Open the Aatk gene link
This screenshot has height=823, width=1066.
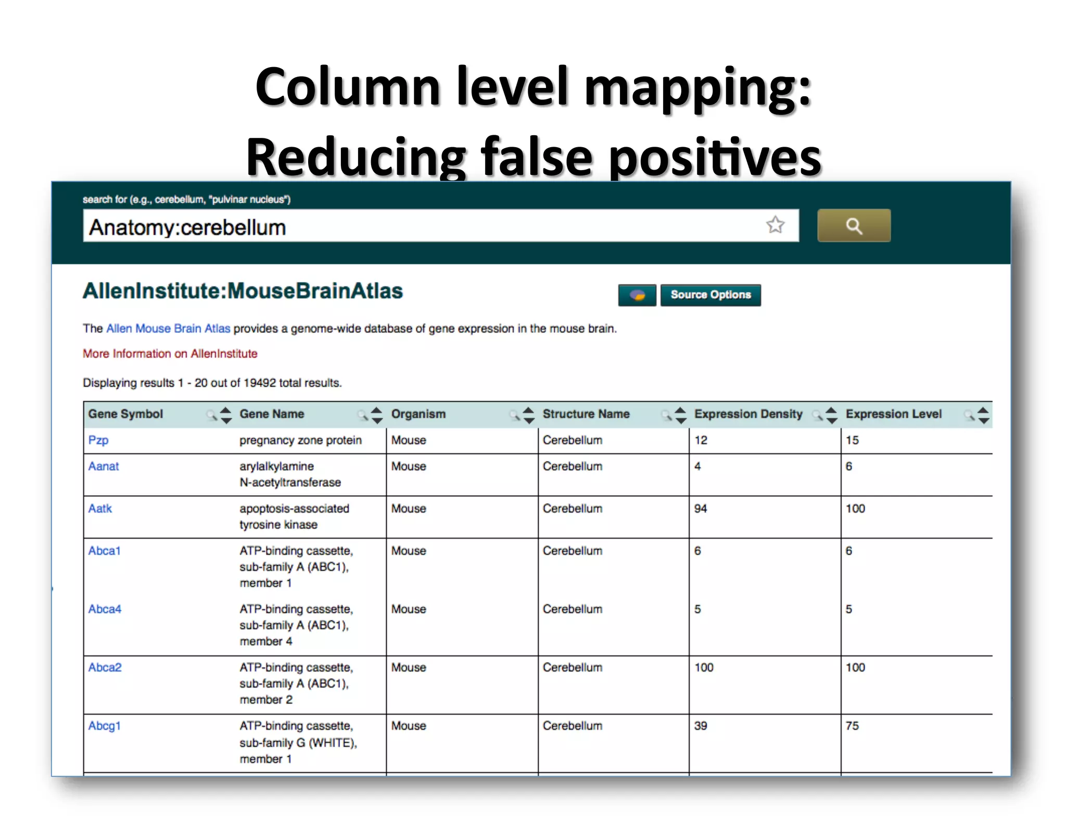coord(100,508)
